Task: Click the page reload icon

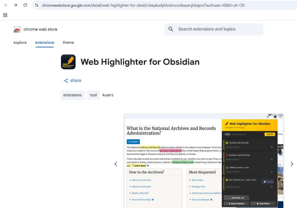Action: pos(25,5)
